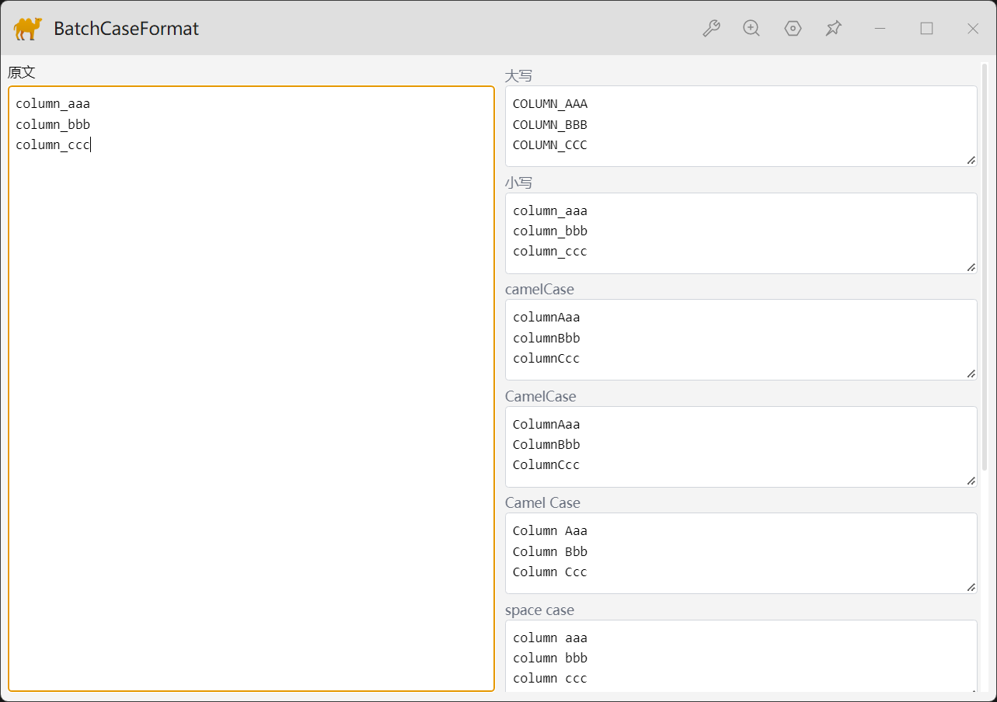Click column_aaa in the 小写 output
Viewport: 997px width, 702px height.
[550, 211]
